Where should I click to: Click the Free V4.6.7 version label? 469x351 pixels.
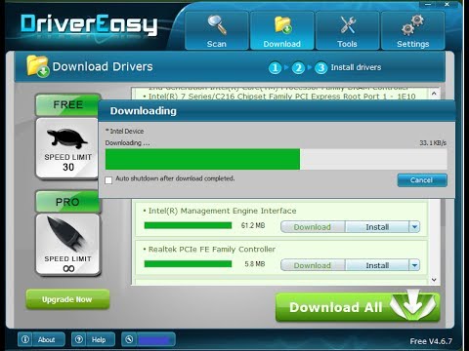[x=431, y=341]
